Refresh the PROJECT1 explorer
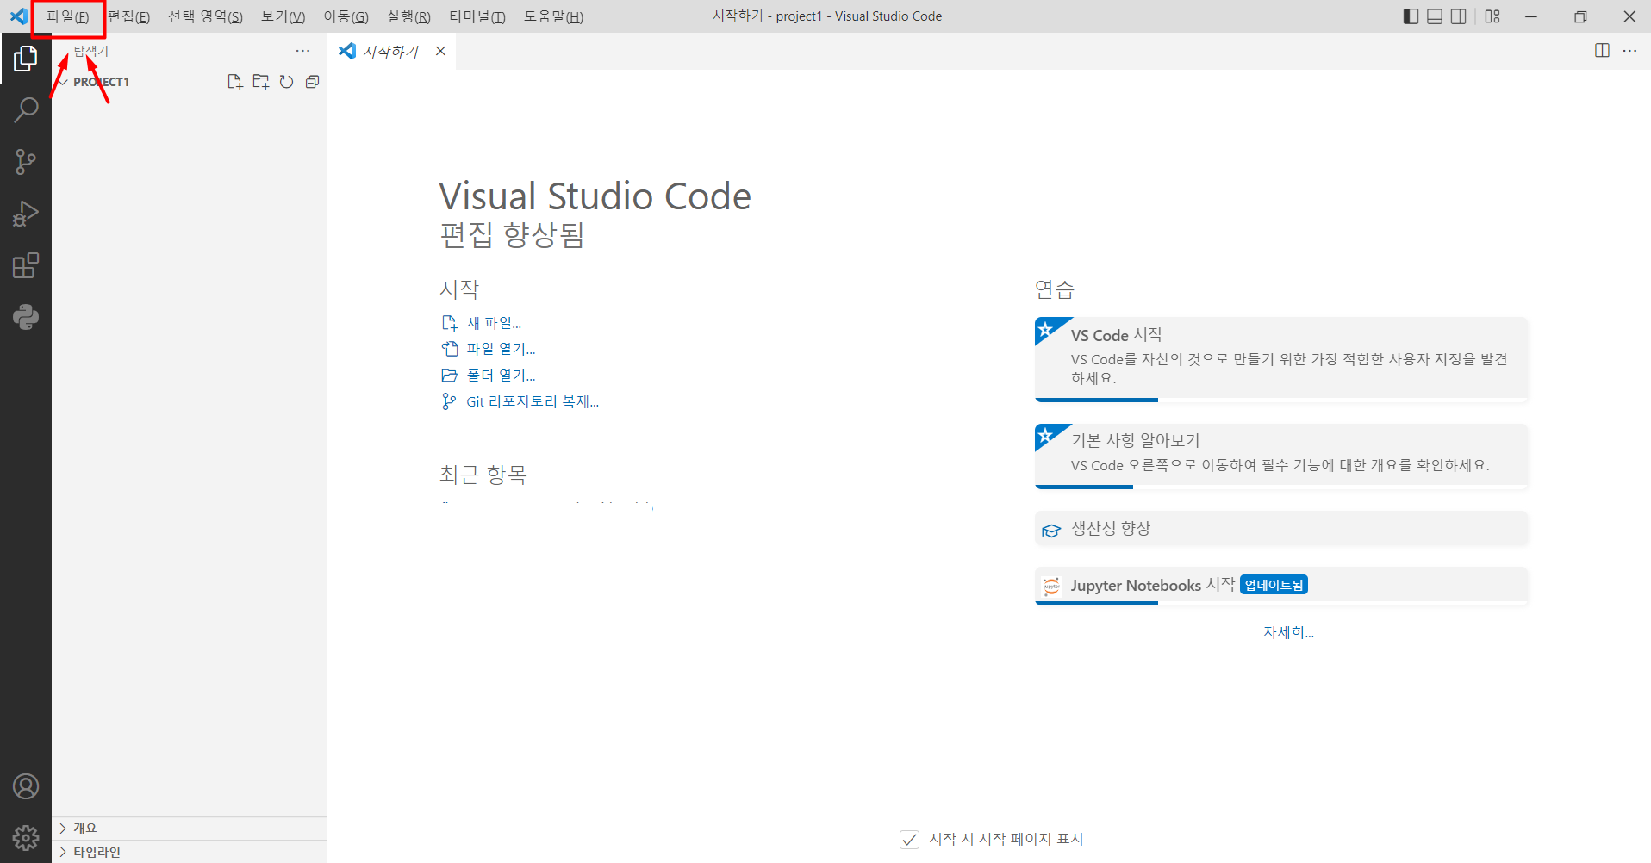Viewport: 1651px width, 863px height. coord(286,82)
